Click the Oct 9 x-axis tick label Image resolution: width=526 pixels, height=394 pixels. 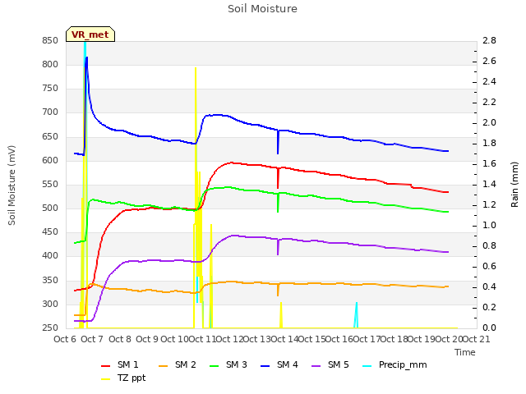[x=147, y=339]
